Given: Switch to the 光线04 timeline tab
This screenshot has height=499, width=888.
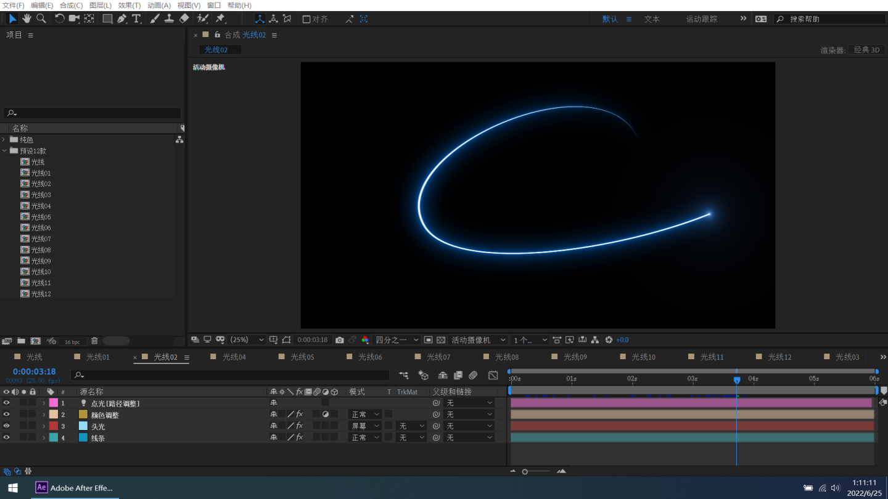Looking at the screenshot, I should [x=234, y=357].
